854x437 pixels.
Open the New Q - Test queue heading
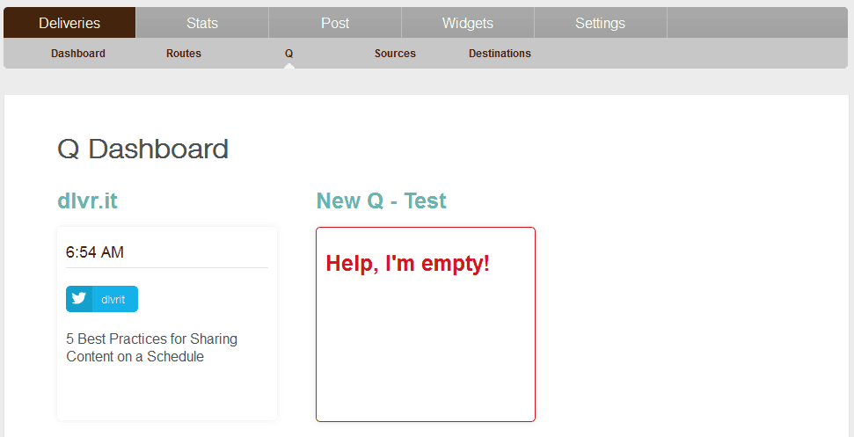381,201
